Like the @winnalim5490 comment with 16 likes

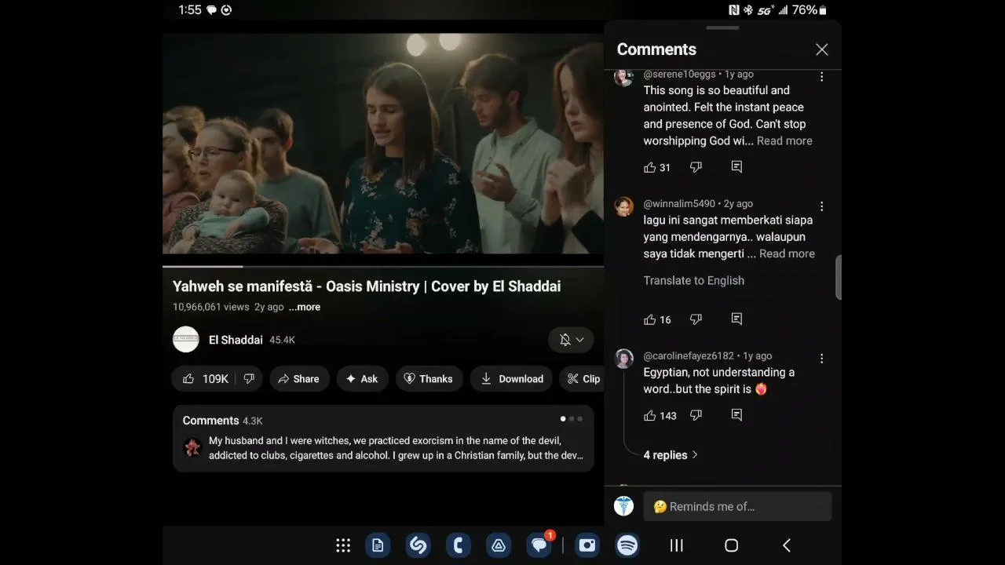click(657, 319)
